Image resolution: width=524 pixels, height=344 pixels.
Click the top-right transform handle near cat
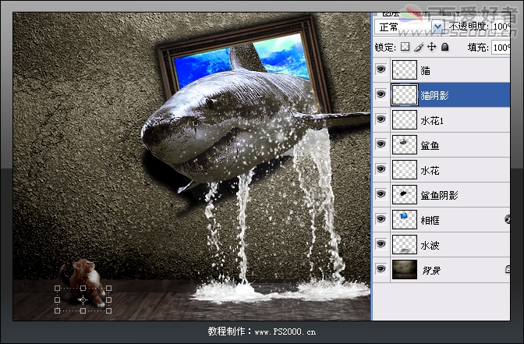coord(108,289)
